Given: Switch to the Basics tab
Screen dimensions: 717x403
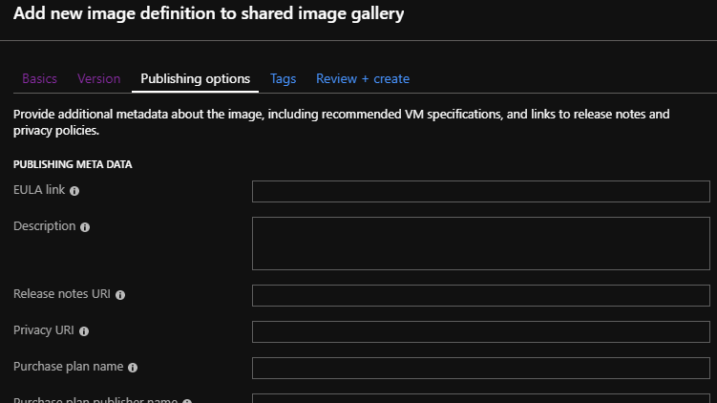Looking at the screenshot, I should [40, 78].
